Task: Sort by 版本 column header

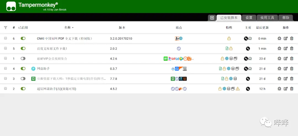Action: pyautogui.click(x=122, y=28)
